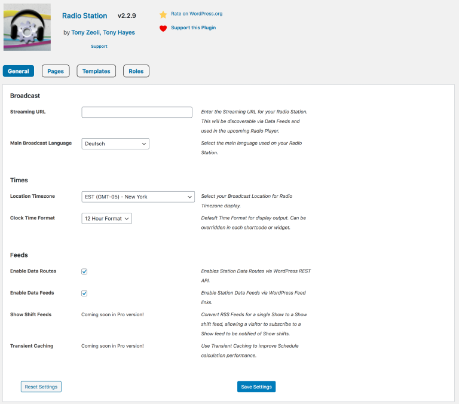Viewport: 459px width, 404px height.
Task: Toggle the Enable Data Routes checkbox
Action: (x=84, y=271)
